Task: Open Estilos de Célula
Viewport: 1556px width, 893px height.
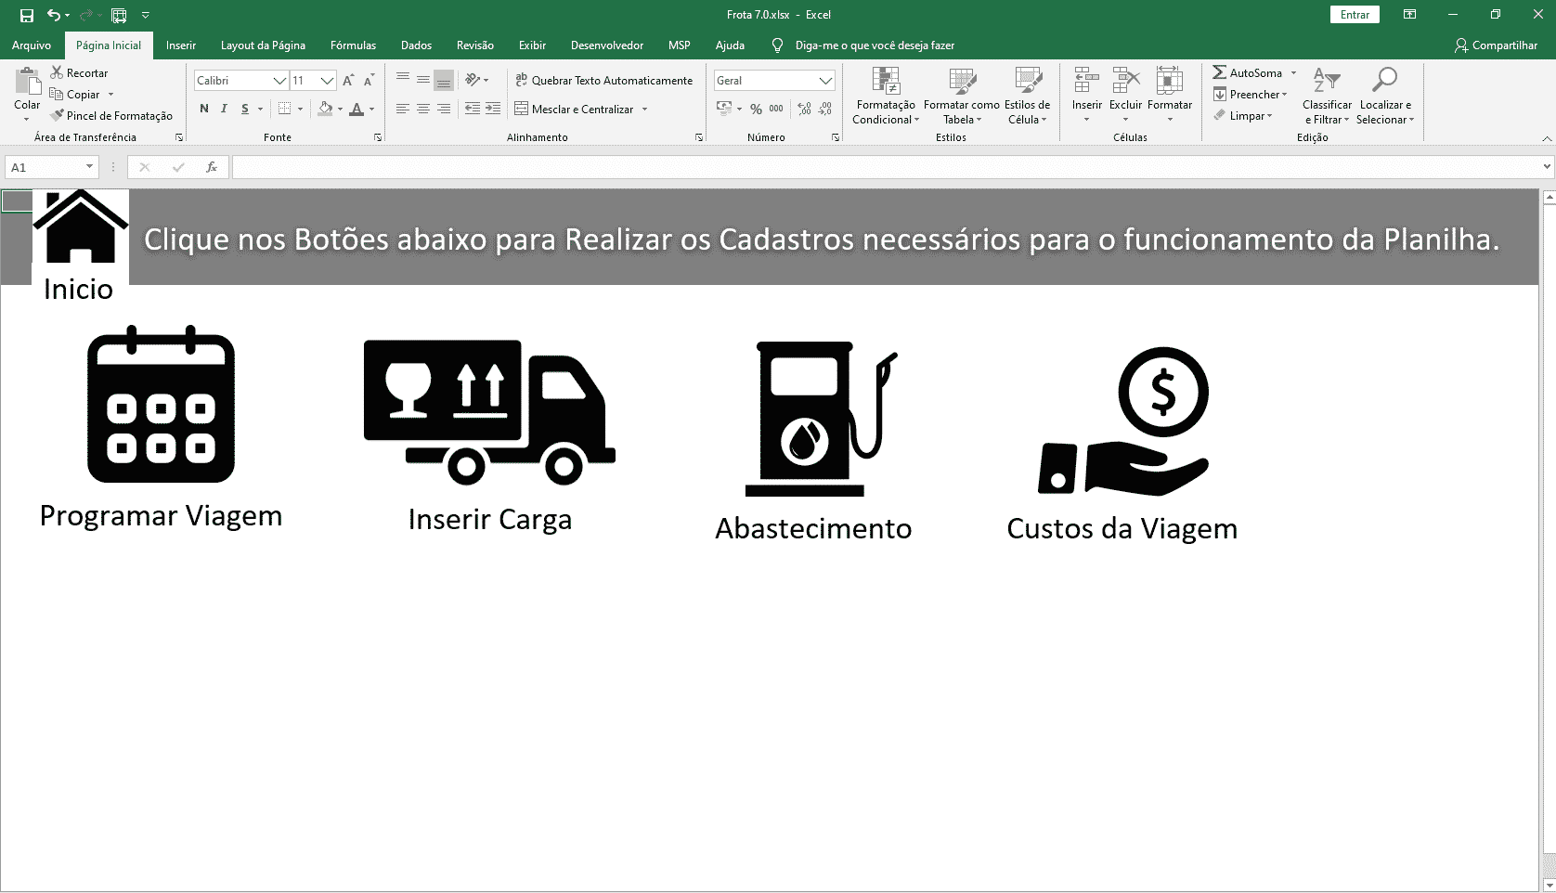Action: click(1027, 96)
